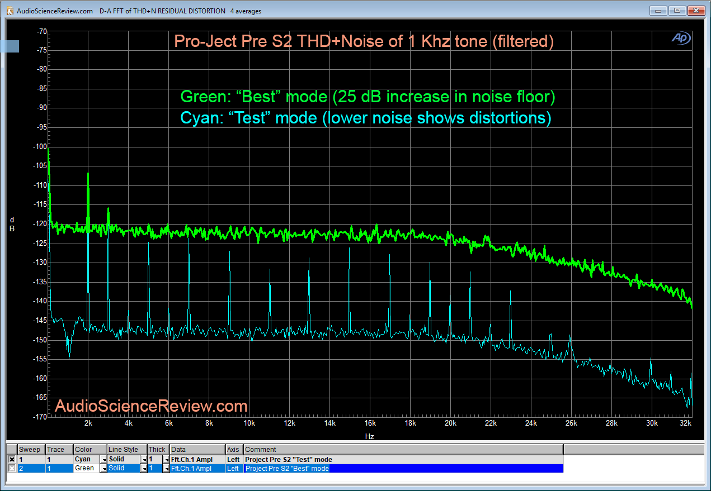
Task: Select the comment 'Project Pre S2 "Best" mode'
Action: [x=287, y=468]
